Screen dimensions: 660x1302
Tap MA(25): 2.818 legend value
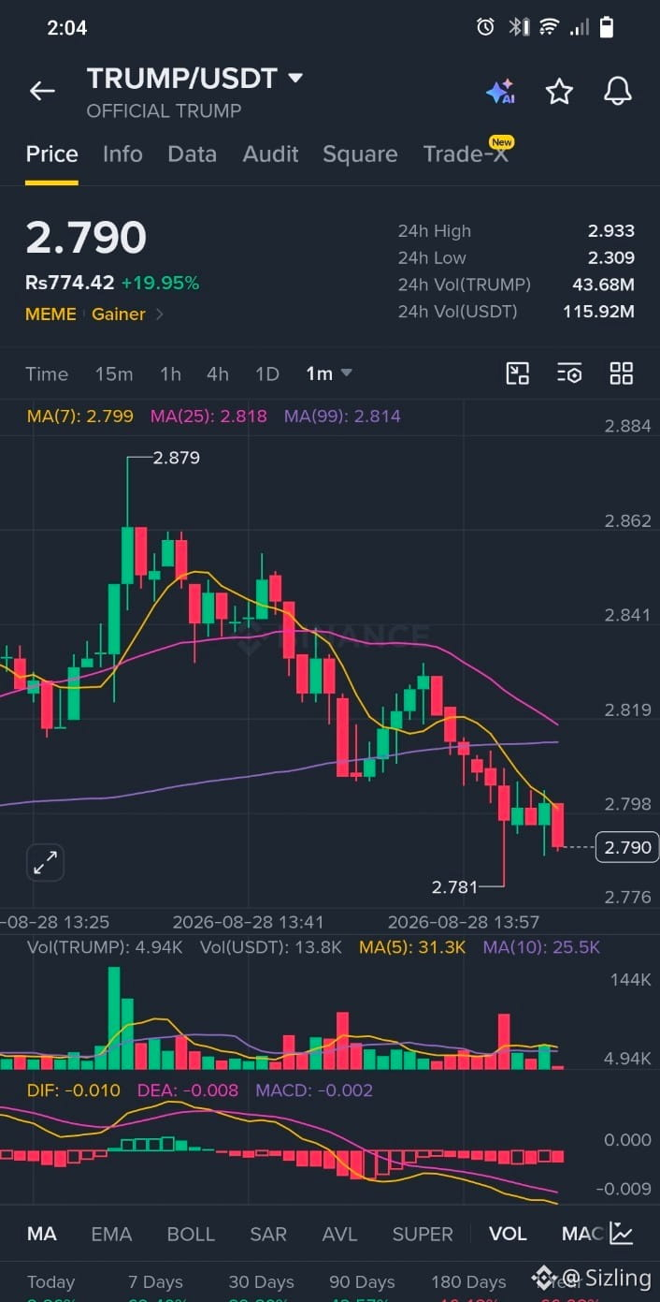tap(208, 417)
